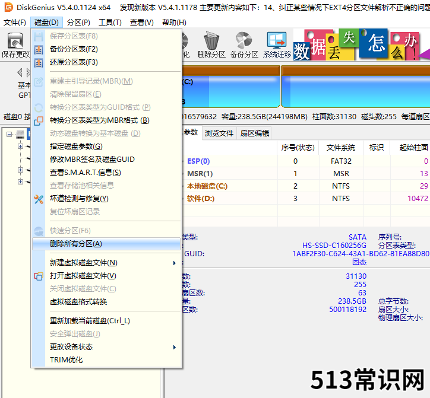Click the 保存更改 toolbar icon
Image resolution: width=430 pixels, height=398 pixels.
[15, 40]
